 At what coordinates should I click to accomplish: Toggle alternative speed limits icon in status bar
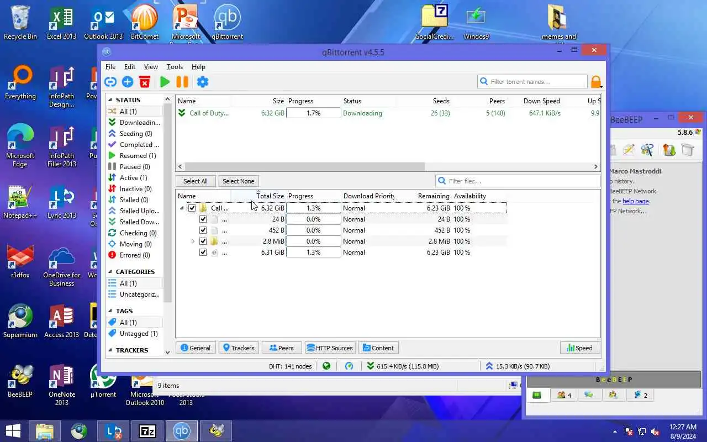[349, 366]
